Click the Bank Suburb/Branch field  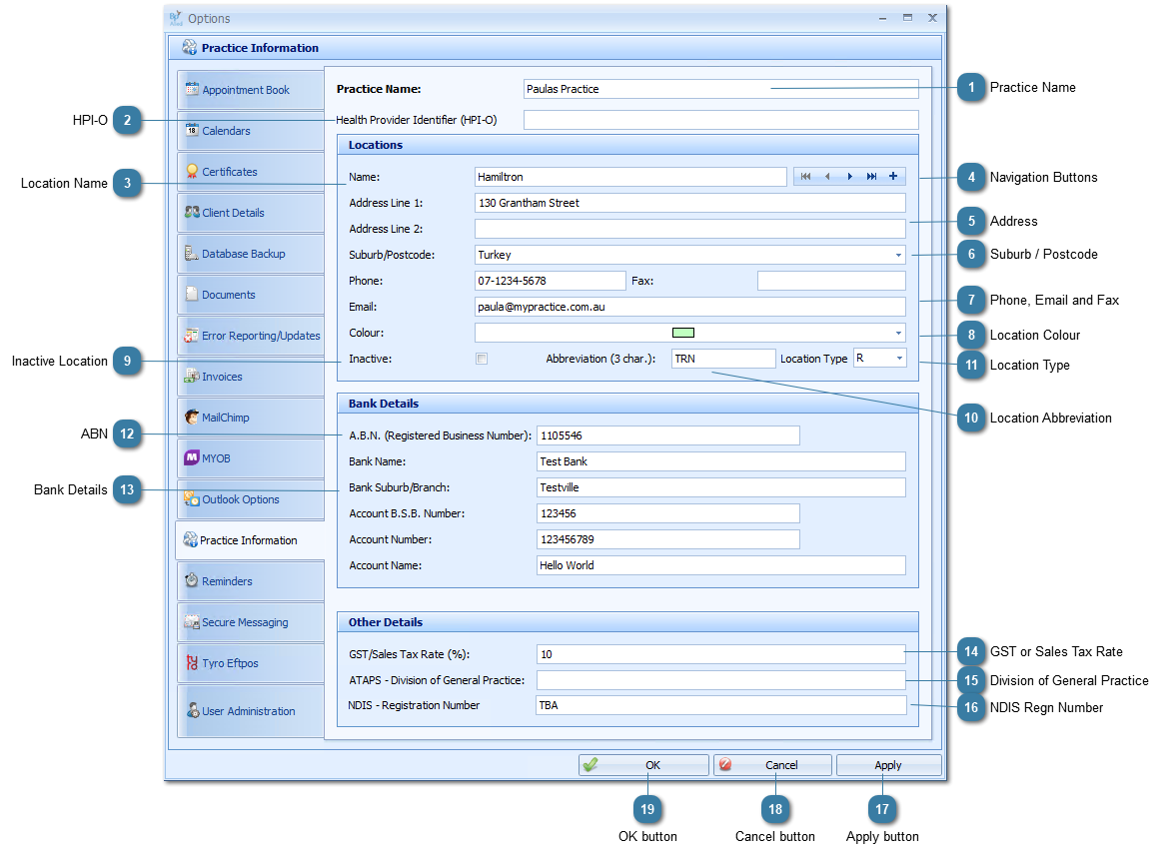[x=720, y=487]
